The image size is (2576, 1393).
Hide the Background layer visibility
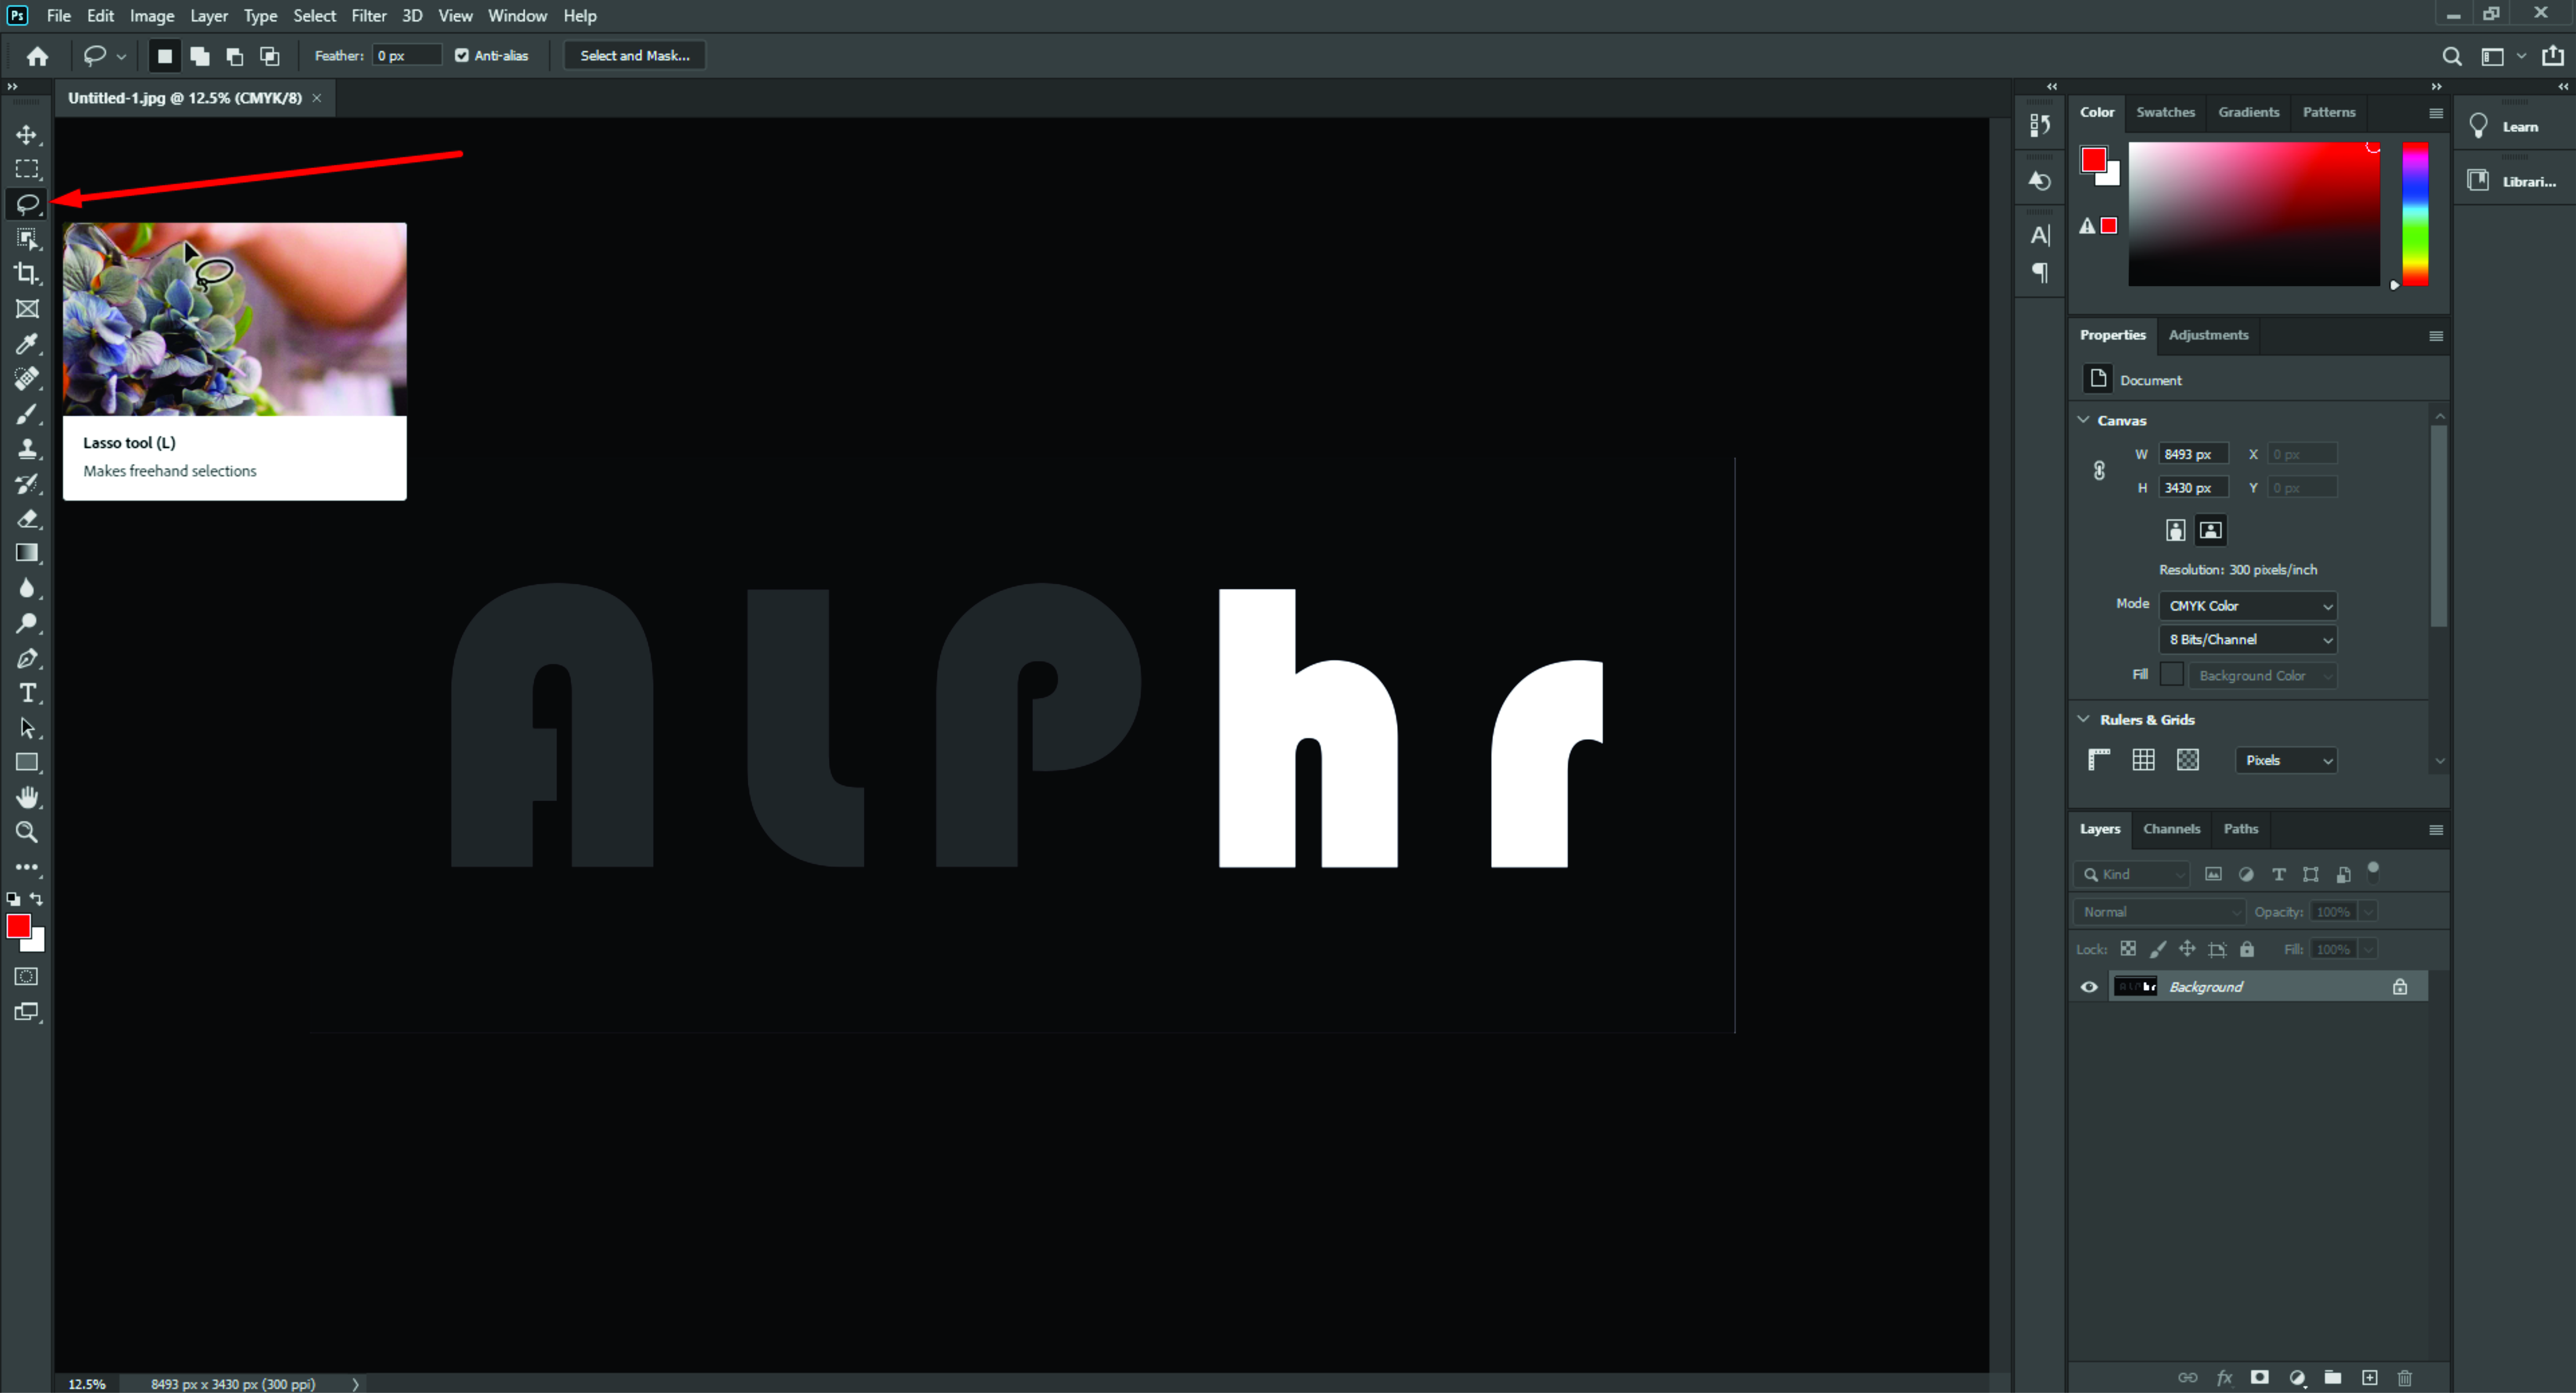point(2089,987)
